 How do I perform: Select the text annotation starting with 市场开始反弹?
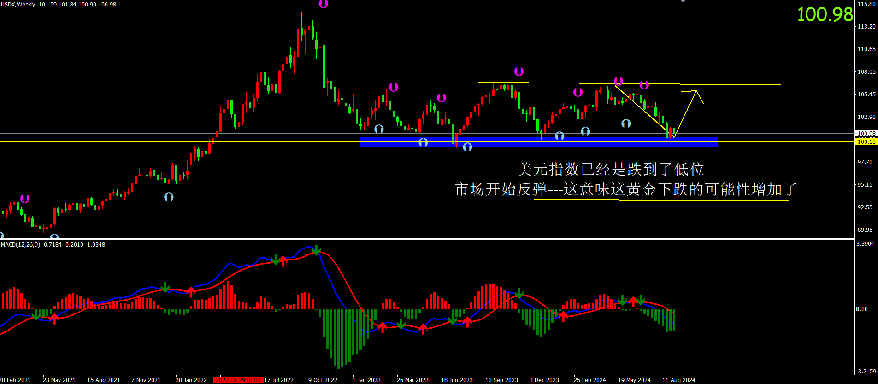625,189
